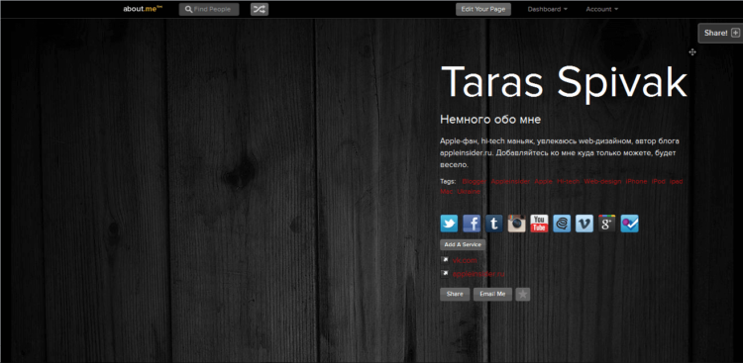Click Edit Your Page button
Image resolution: width=743 pixels, height=363 pixels.
(483, 9)
